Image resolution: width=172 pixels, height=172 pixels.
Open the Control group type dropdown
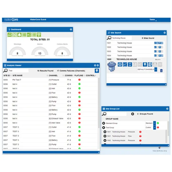pos(155,127)
